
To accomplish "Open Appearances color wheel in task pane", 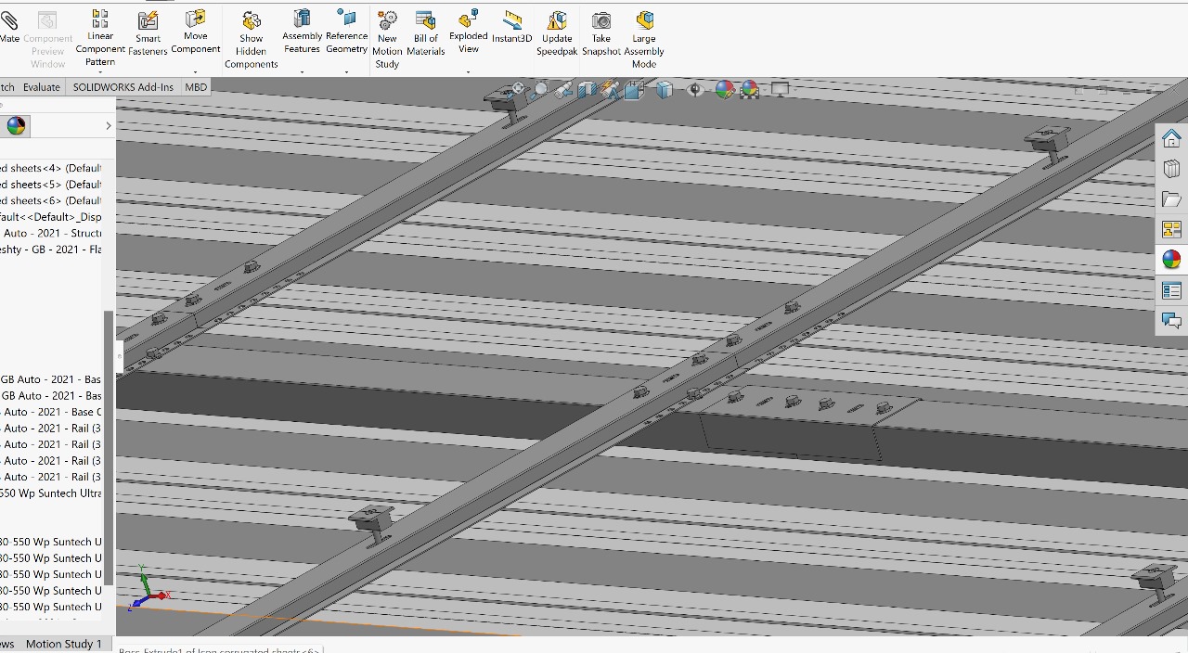I will click(x=1171, y=260).
